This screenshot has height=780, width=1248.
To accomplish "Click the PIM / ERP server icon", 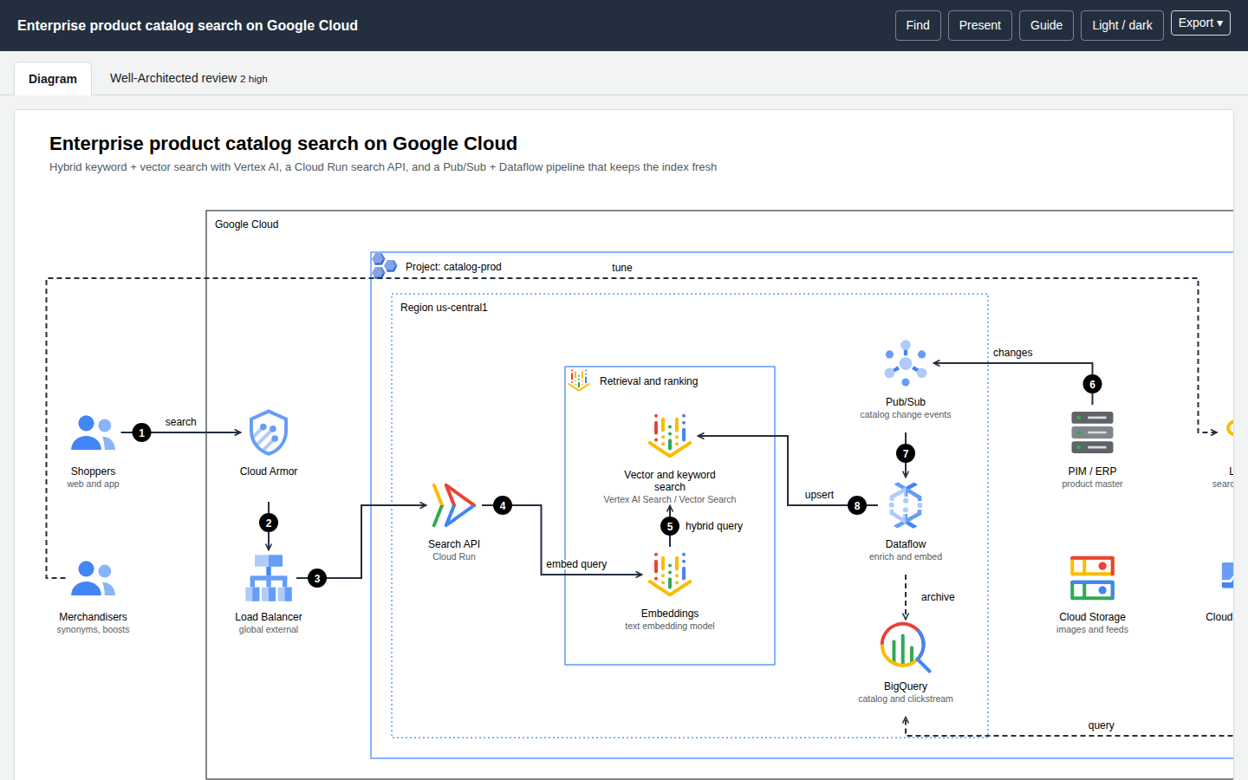I will (x=1092, y=432).
